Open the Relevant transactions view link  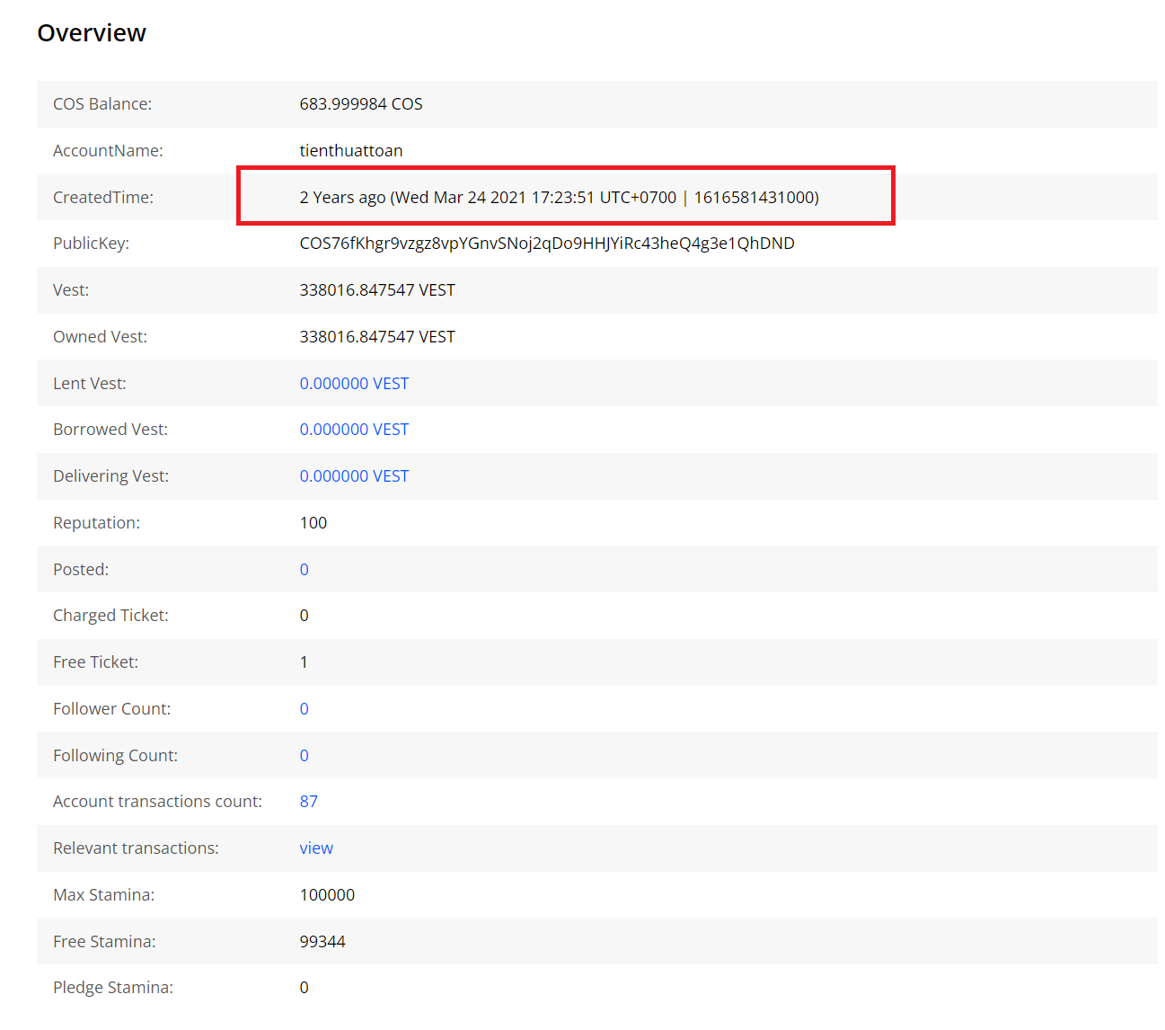click(316, 848)
